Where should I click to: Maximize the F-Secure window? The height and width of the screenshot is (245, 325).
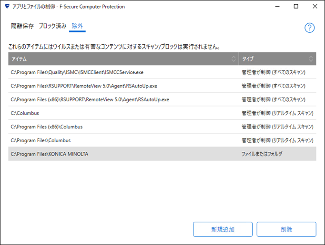[296, 6]
